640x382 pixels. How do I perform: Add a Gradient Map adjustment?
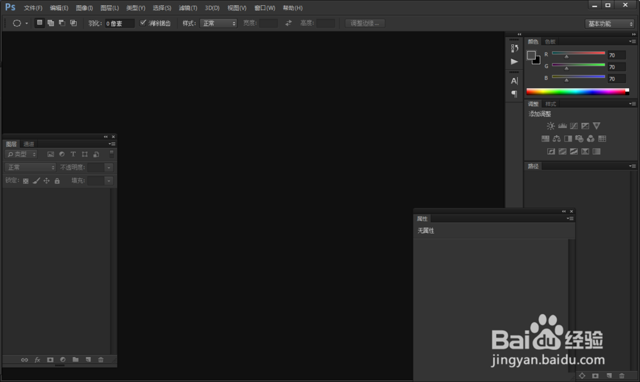tap(596, 152)
